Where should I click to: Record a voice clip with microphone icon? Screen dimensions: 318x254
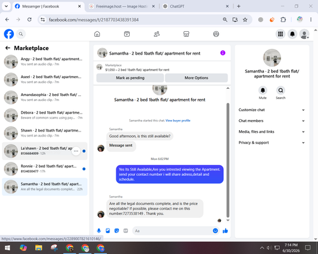pyautogui.click(x=99, y=231)
